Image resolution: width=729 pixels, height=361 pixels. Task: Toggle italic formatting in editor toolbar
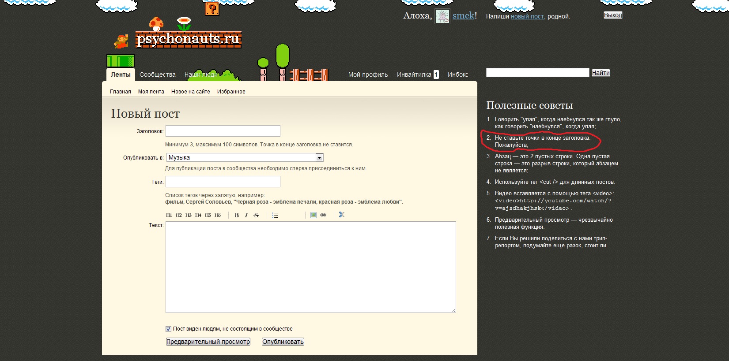click(x=246, y=215)
